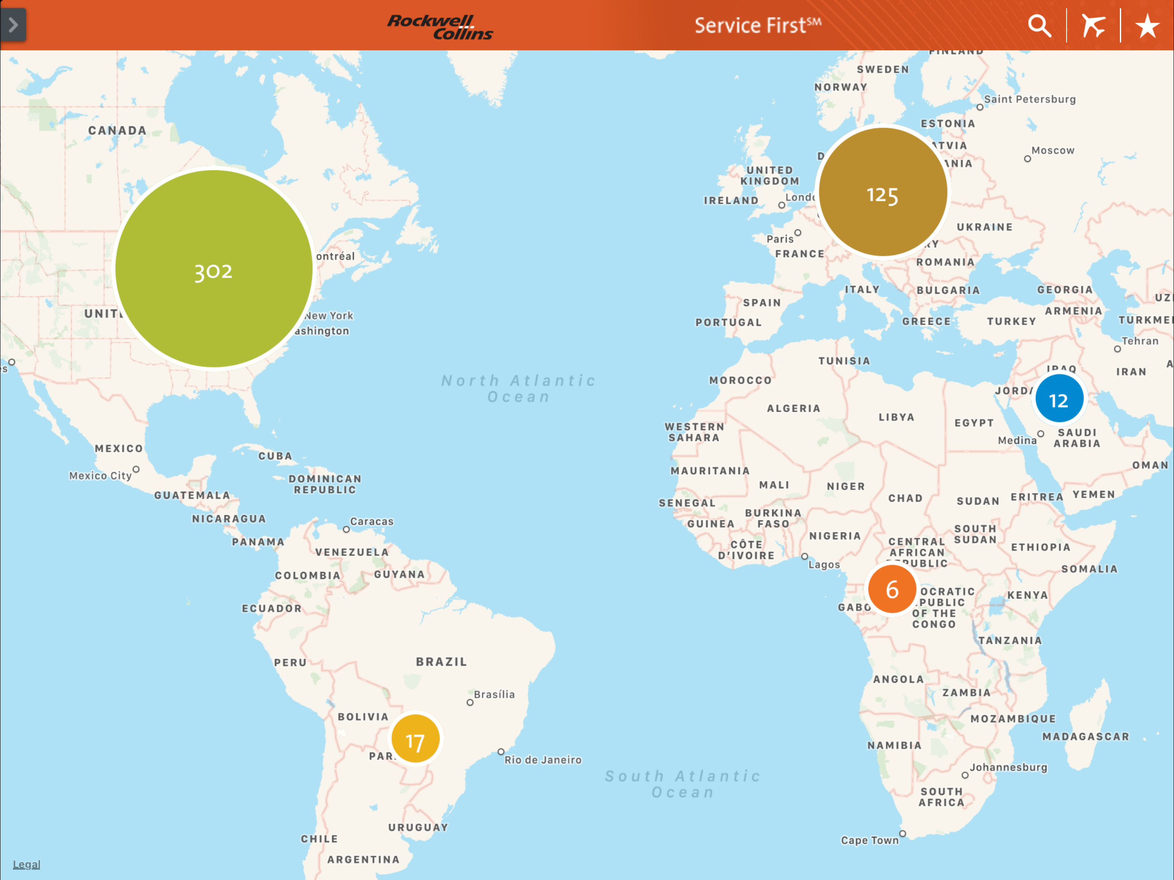Click the Saint Petersburg city marker
The image size is (1174, 880).
980,107
